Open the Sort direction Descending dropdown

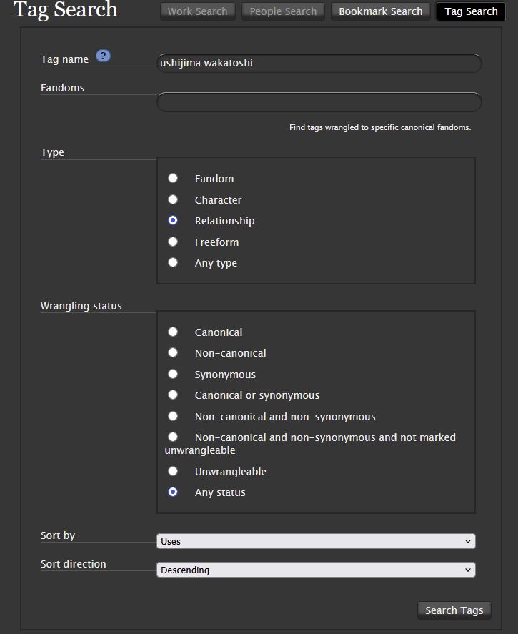pyautogui.click(x=316, y=570)
